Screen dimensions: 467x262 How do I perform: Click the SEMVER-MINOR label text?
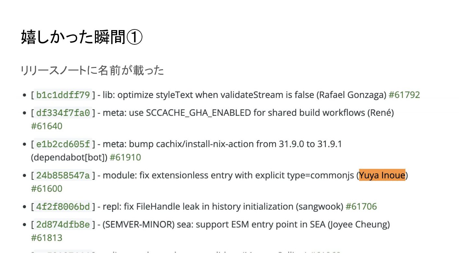point(138,224)
